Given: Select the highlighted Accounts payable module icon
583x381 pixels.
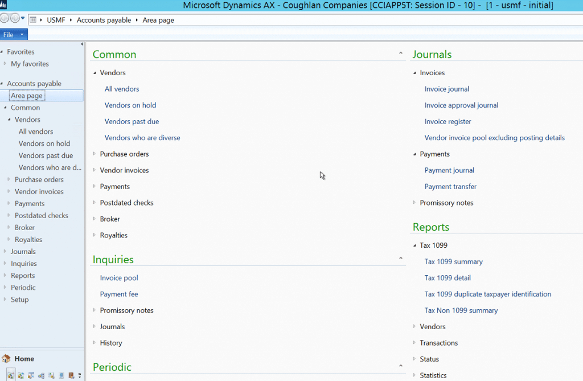Looking at the screenshot, I should coord(11,375).
